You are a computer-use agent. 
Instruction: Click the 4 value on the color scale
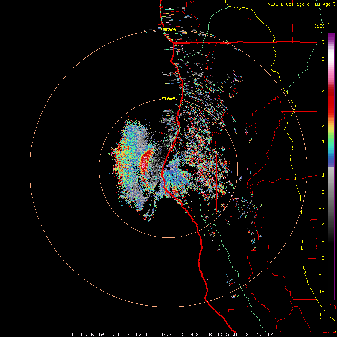[323, 92]
